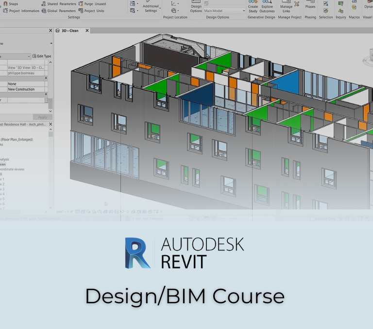373x329 pixels.
Task: Click Purge Unused tool
Action: click(92, 4)
